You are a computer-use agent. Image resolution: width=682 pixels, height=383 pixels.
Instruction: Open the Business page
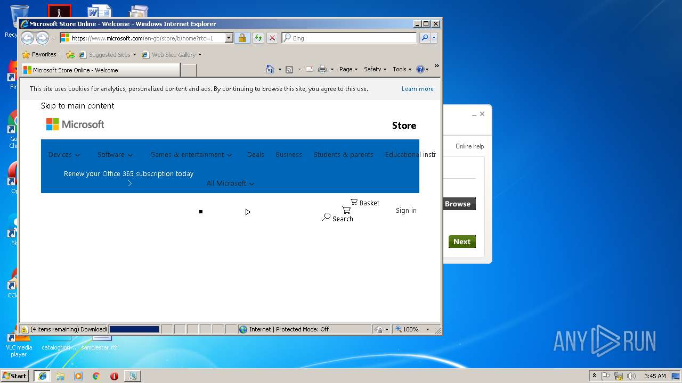tap(289, 155)
